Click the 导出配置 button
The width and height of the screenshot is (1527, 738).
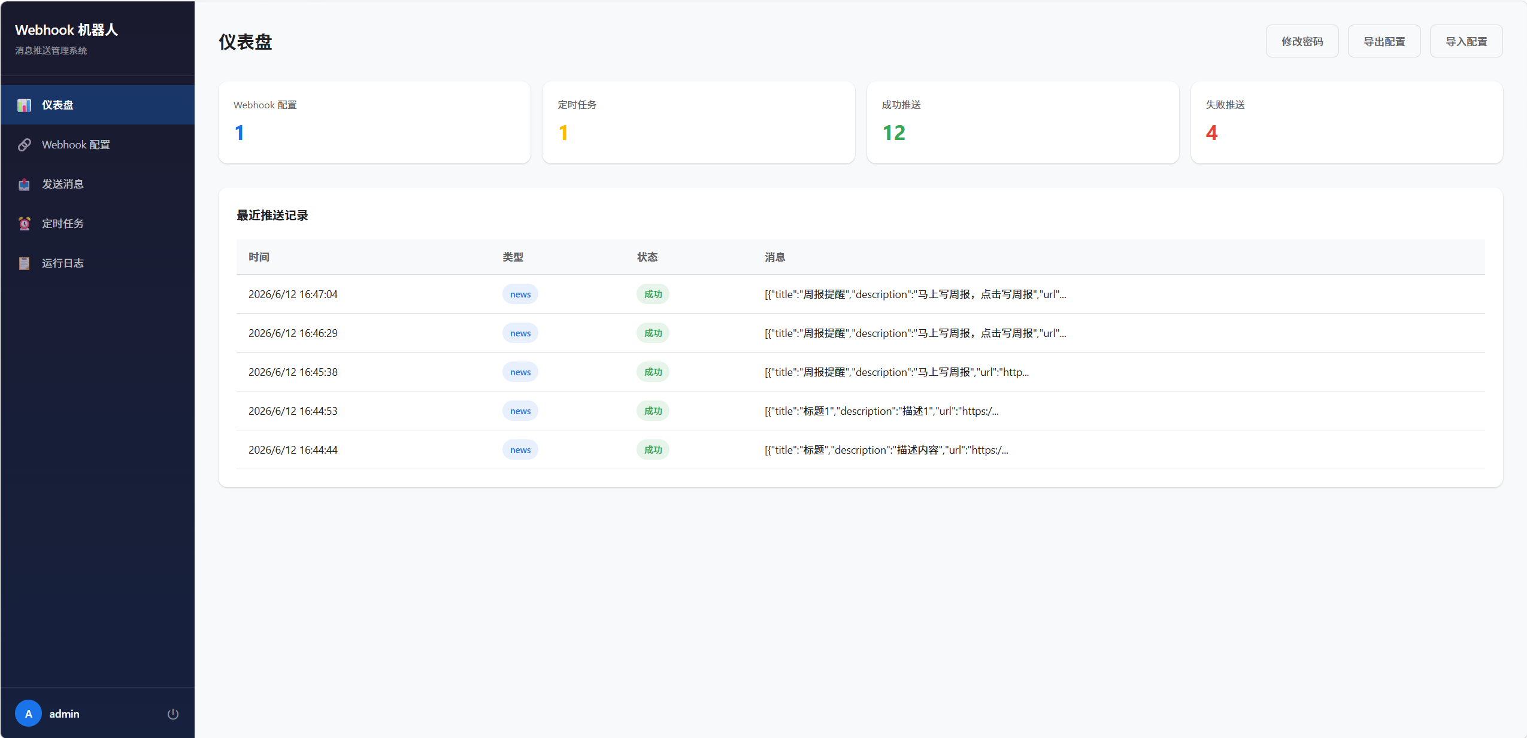pyautogui.click(x=1384, y=41)
